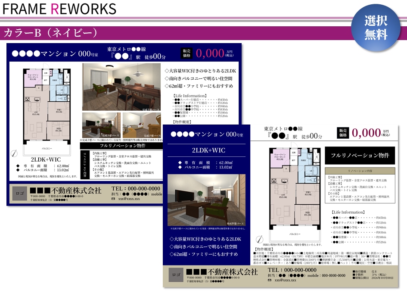Image resolution: width=407 pixels, height=293 pixels.
Task: Click 専有面積：62.00㎡ under back flyer floor plan
Action: (x=43, y=166)
